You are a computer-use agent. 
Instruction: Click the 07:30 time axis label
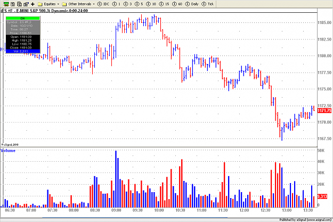(52, 210)
